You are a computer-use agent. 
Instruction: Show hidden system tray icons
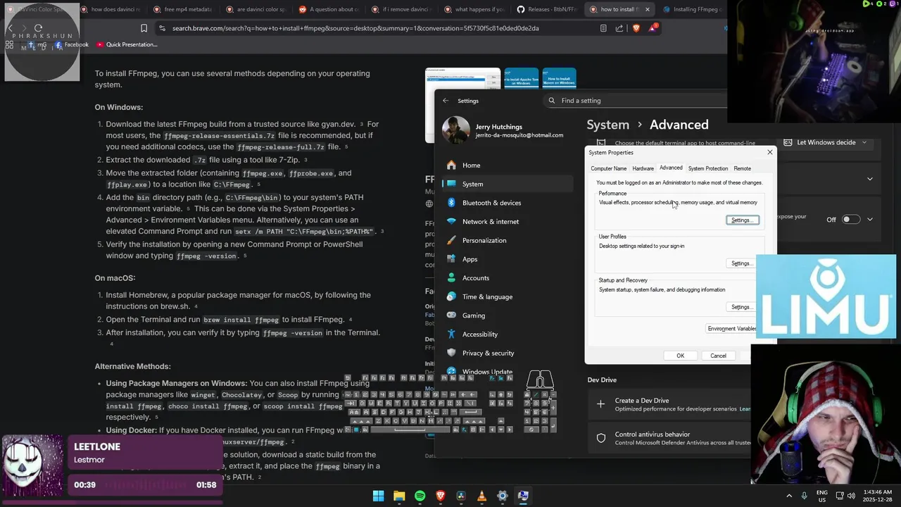788,496
